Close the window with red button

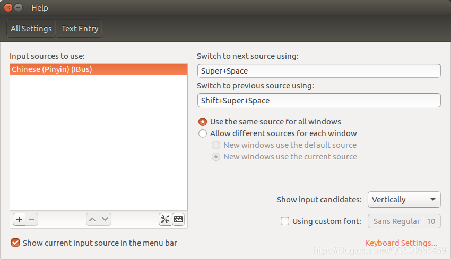coord(8,8)
